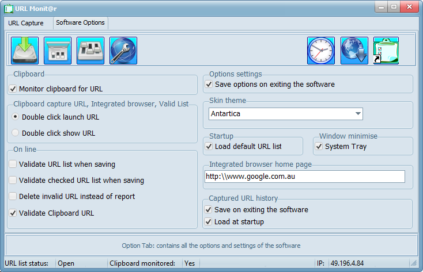Click the clipboard checklist shortcut icon

pos(386,51)
